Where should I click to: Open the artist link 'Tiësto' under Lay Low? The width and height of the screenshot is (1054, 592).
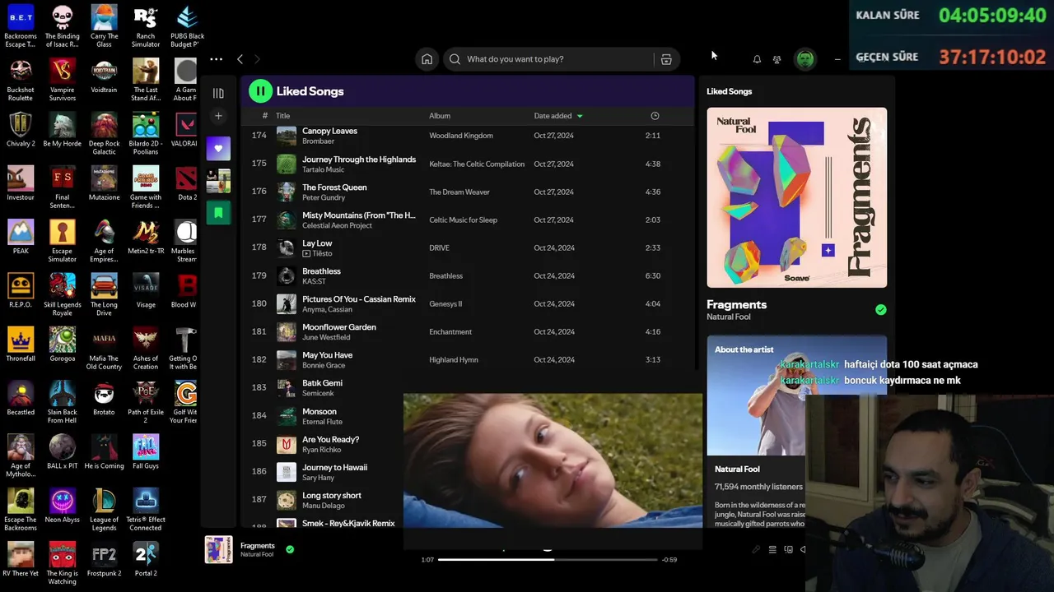click(x=321, y=253)
